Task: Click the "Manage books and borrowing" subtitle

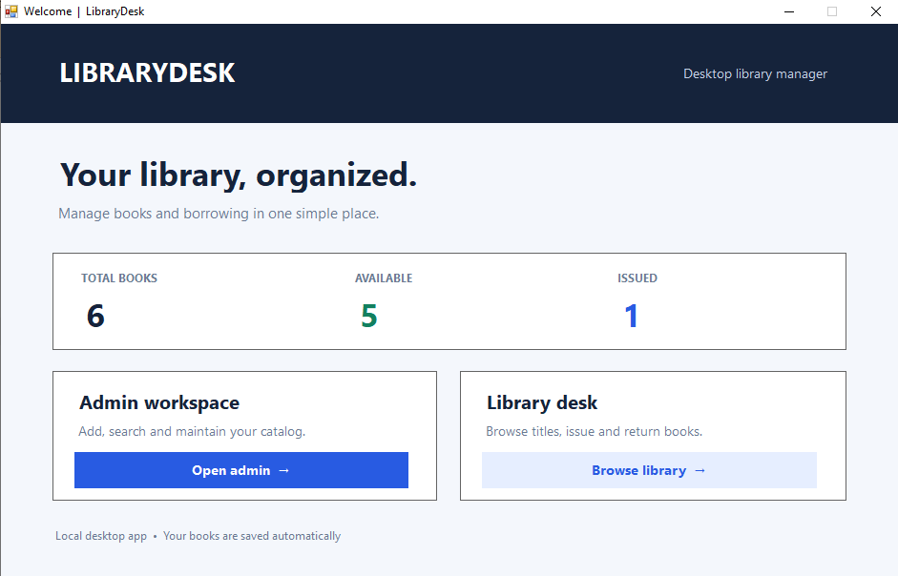Action: pyautogui.click(x=219, y=214)
